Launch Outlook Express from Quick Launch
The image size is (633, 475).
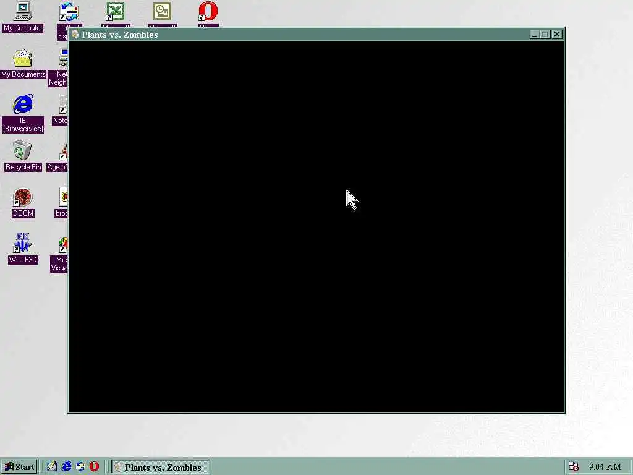coord(80,467)
